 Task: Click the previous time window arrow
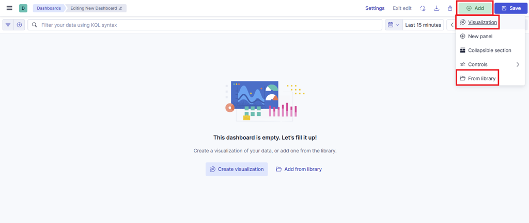(x=452, y=25)
